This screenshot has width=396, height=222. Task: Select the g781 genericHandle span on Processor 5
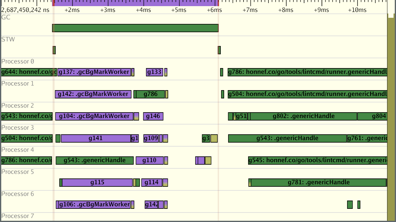pyautogui.click(x=318, y=182)
